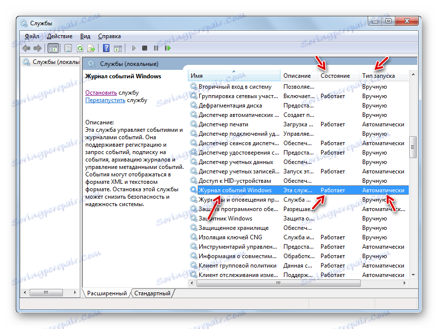Sort by the Описание column header

[x=299, y=76]
